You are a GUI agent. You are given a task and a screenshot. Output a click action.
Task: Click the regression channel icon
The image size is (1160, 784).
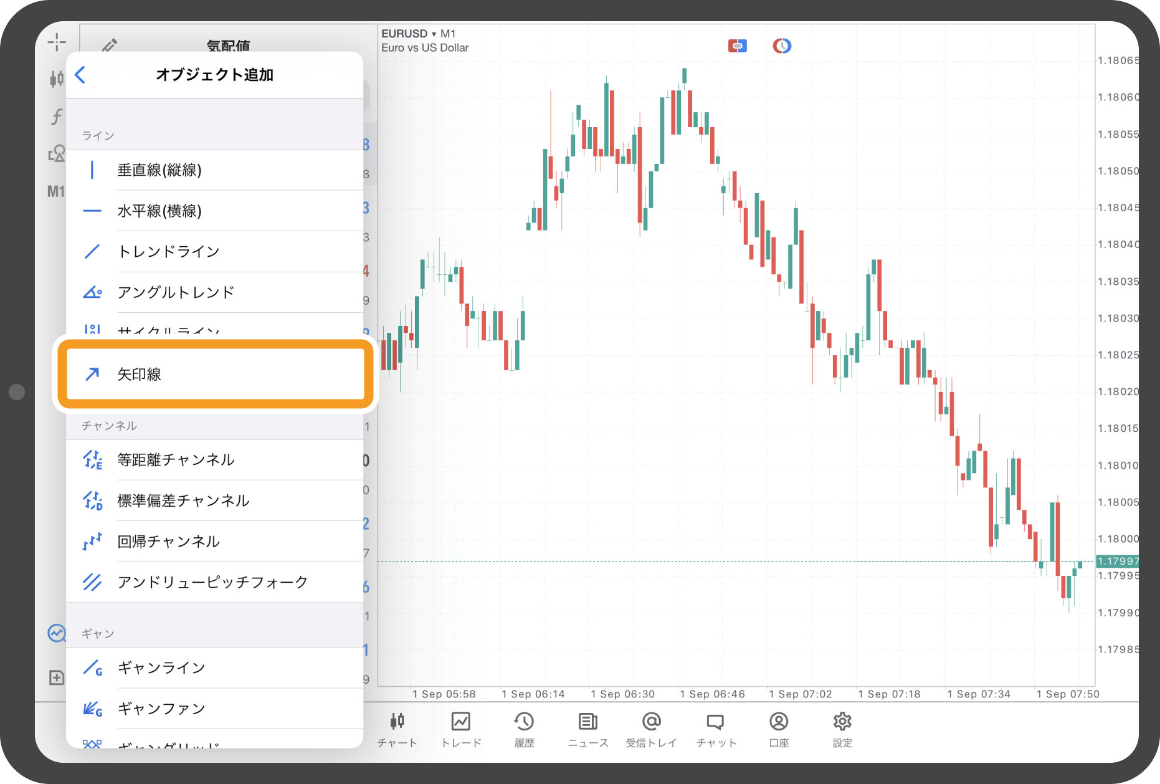tap(92, 541)
